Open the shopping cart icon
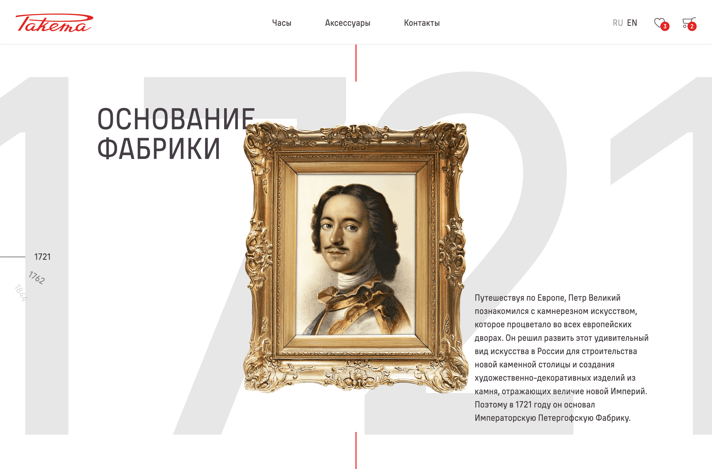The image size is (712, 469). (x=689, y=24)
